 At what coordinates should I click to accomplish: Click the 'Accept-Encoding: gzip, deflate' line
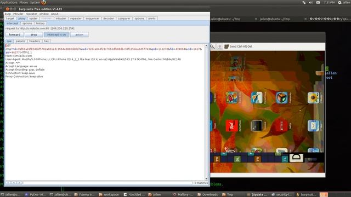click(25, 69)
